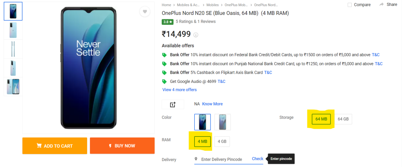Choose the second color variant swatch
The height and width of the screenshot is (167, 402).
(x=223, y=122)
